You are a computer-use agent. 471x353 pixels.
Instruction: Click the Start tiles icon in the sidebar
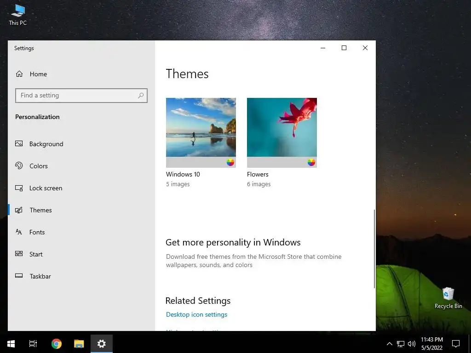click(19, 254)
